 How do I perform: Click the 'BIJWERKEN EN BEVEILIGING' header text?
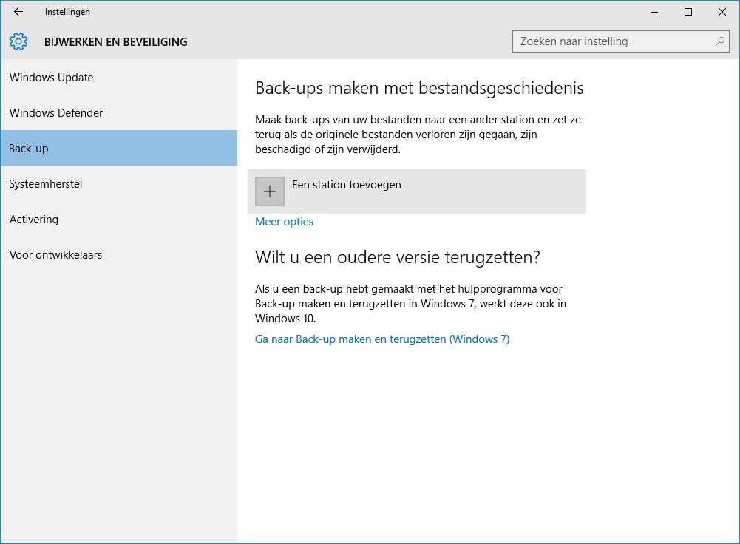pos(116,42)
